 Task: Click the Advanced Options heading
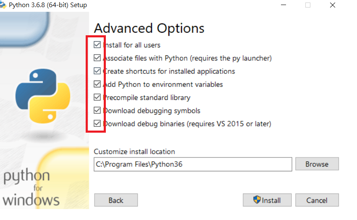tap(149, 29)
